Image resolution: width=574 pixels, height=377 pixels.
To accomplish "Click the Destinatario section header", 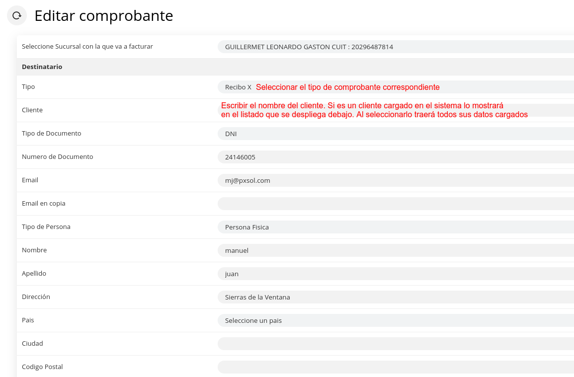I will pyautogui.click(x=42, y=67).
